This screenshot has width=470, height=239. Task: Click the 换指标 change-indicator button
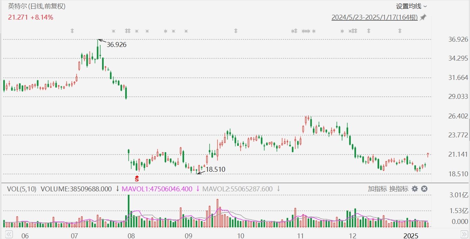(399, 189)
